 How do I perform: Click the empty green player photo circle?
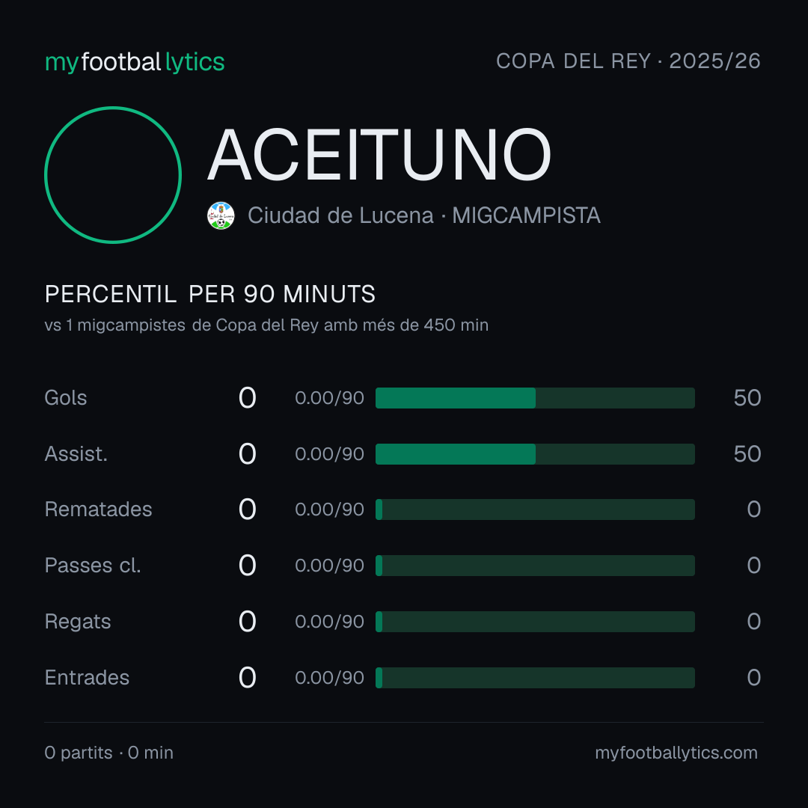tap(113, 174)
